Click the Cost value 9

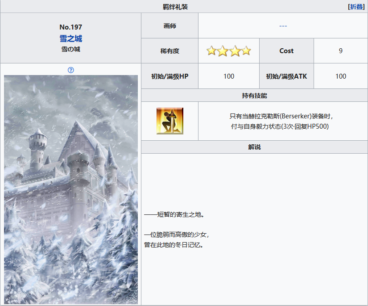point(340,51)
